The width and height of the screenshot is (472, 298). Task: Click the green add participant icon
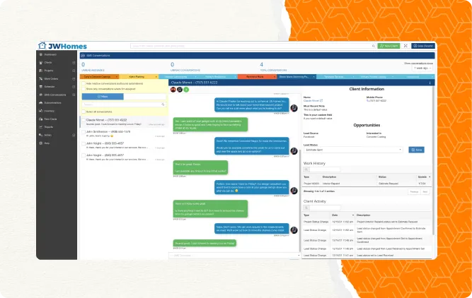pyautogui.click(x=186, y=90)
